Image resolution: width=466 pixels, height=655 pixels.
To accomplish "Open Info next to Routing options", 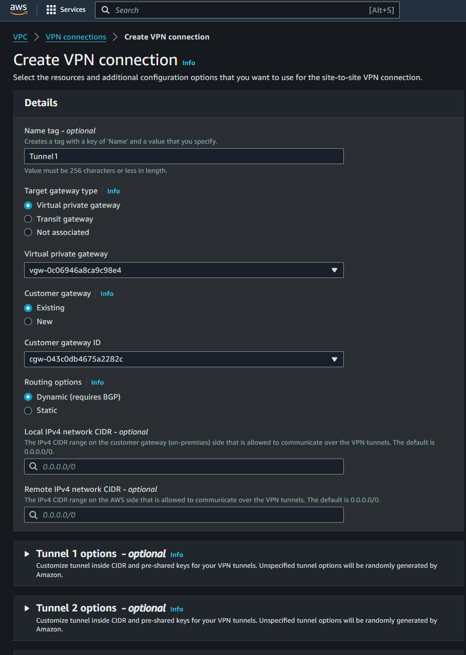I will click(97, 382).
